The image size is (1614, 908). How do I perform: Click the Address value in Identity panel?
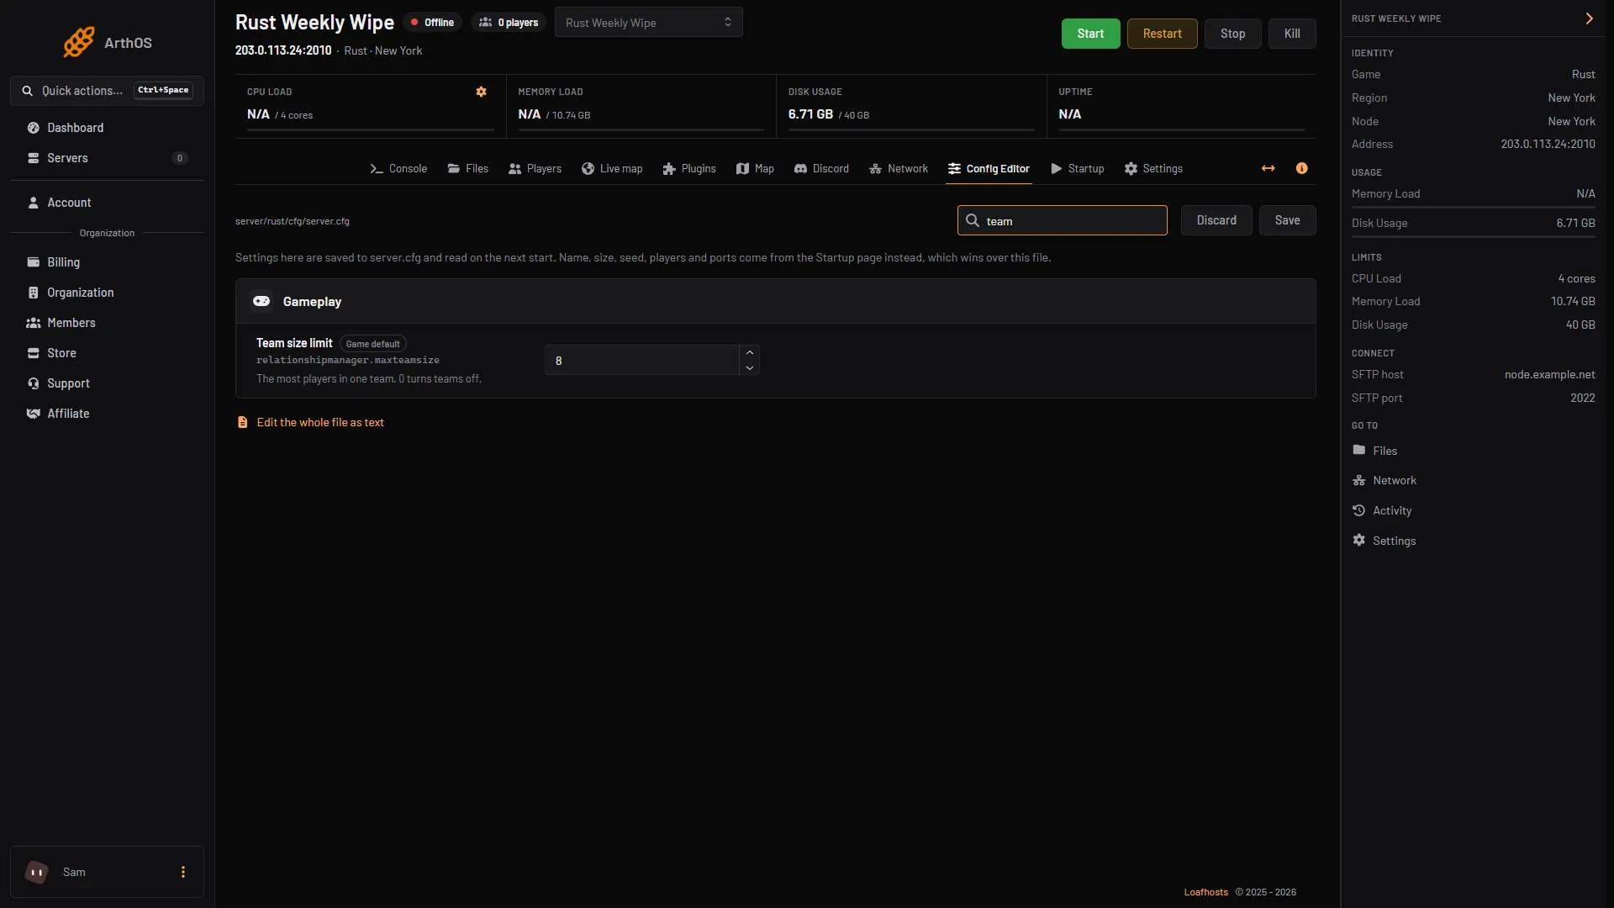(1548, 144)
